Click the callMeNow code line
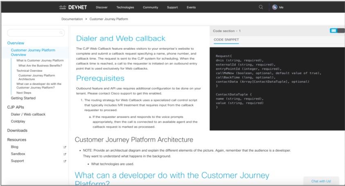 click(268, 73)
